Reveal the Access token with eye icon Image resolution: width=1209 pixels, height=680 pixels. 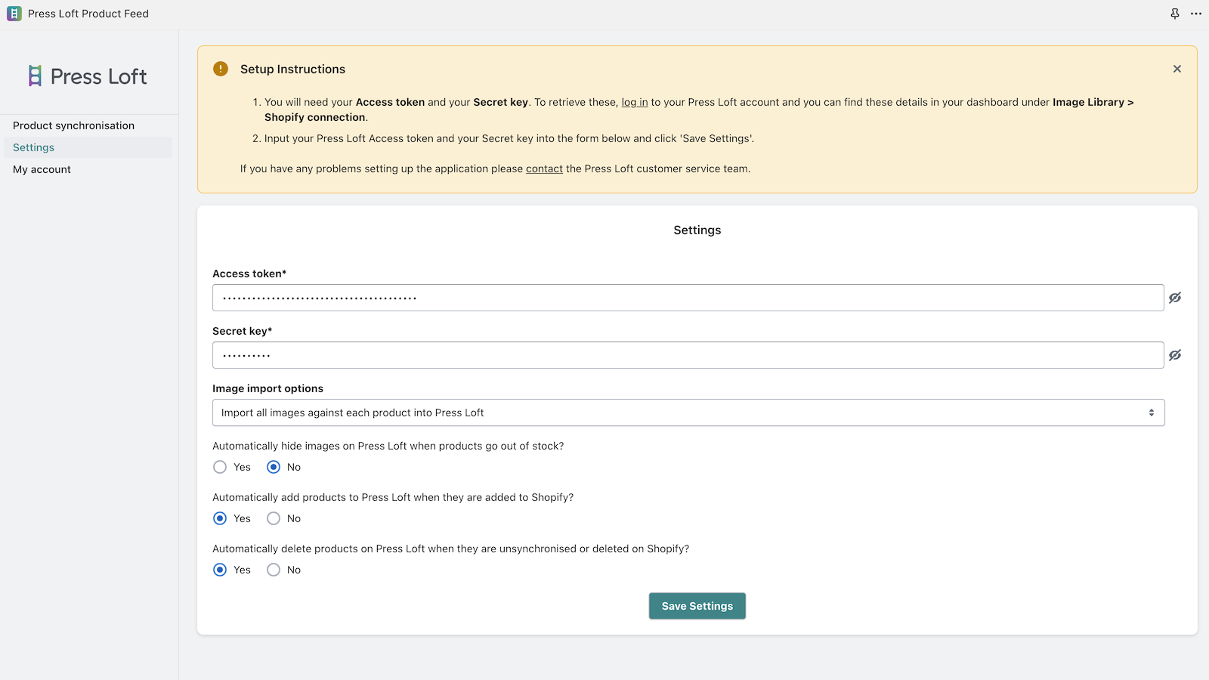point(1175,298)
